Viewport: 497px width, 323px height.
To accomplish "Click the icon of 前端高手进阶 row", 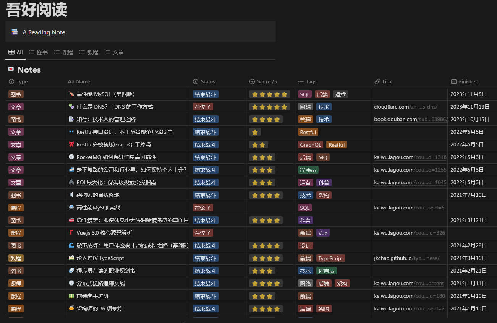I will [71, 296].
